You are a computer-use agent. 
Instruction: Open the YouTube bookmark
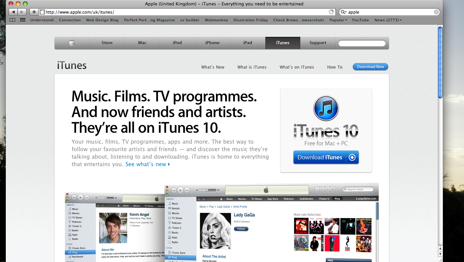360,20
